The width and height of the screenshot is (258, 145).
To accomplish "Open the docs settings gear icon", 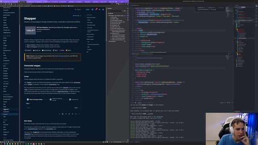I will (103, 10).
